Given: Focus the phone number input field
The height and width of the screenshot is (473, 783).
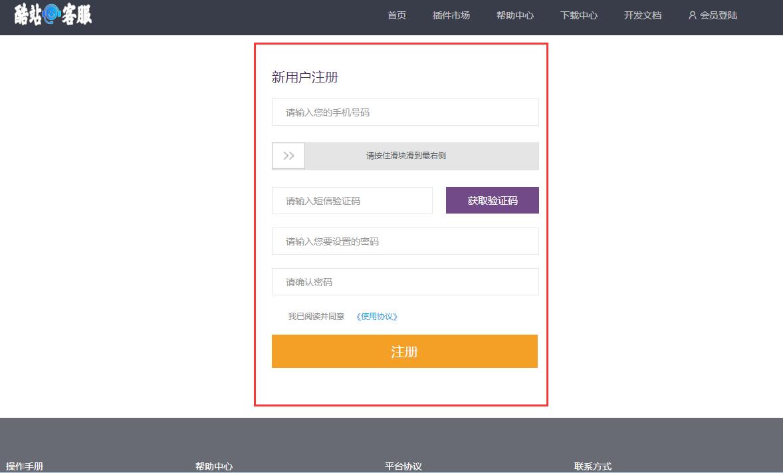Looking at the screenshot, I should click(x=405, y=112).
